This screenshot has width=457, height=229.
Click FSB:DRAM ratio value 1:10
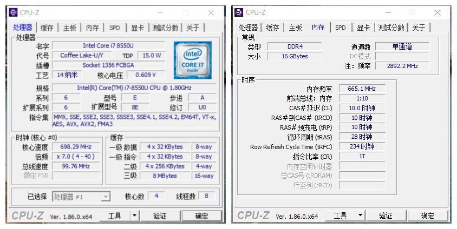click(x=362, y=98)
